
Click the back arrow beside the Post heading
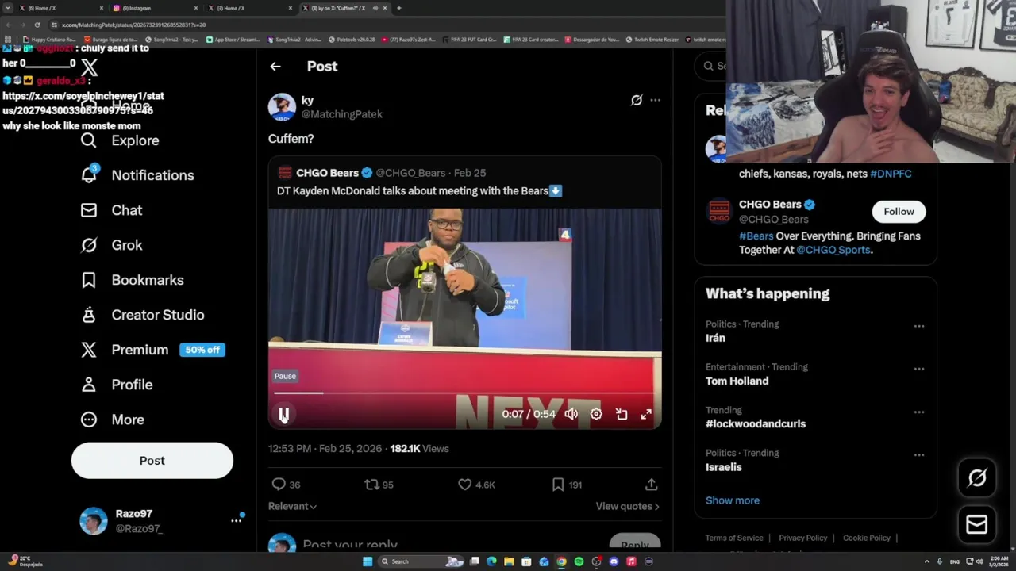(x=275, y=67)
